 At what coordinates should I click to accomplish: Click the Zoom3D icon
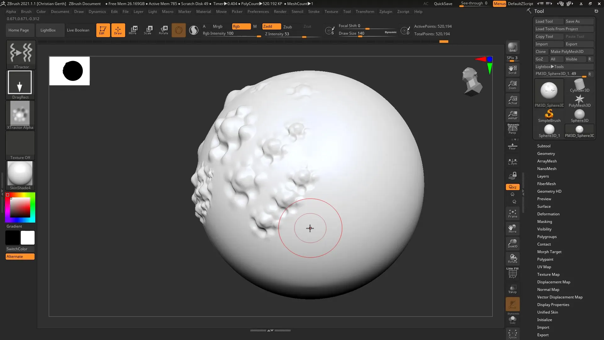(512, 243)
